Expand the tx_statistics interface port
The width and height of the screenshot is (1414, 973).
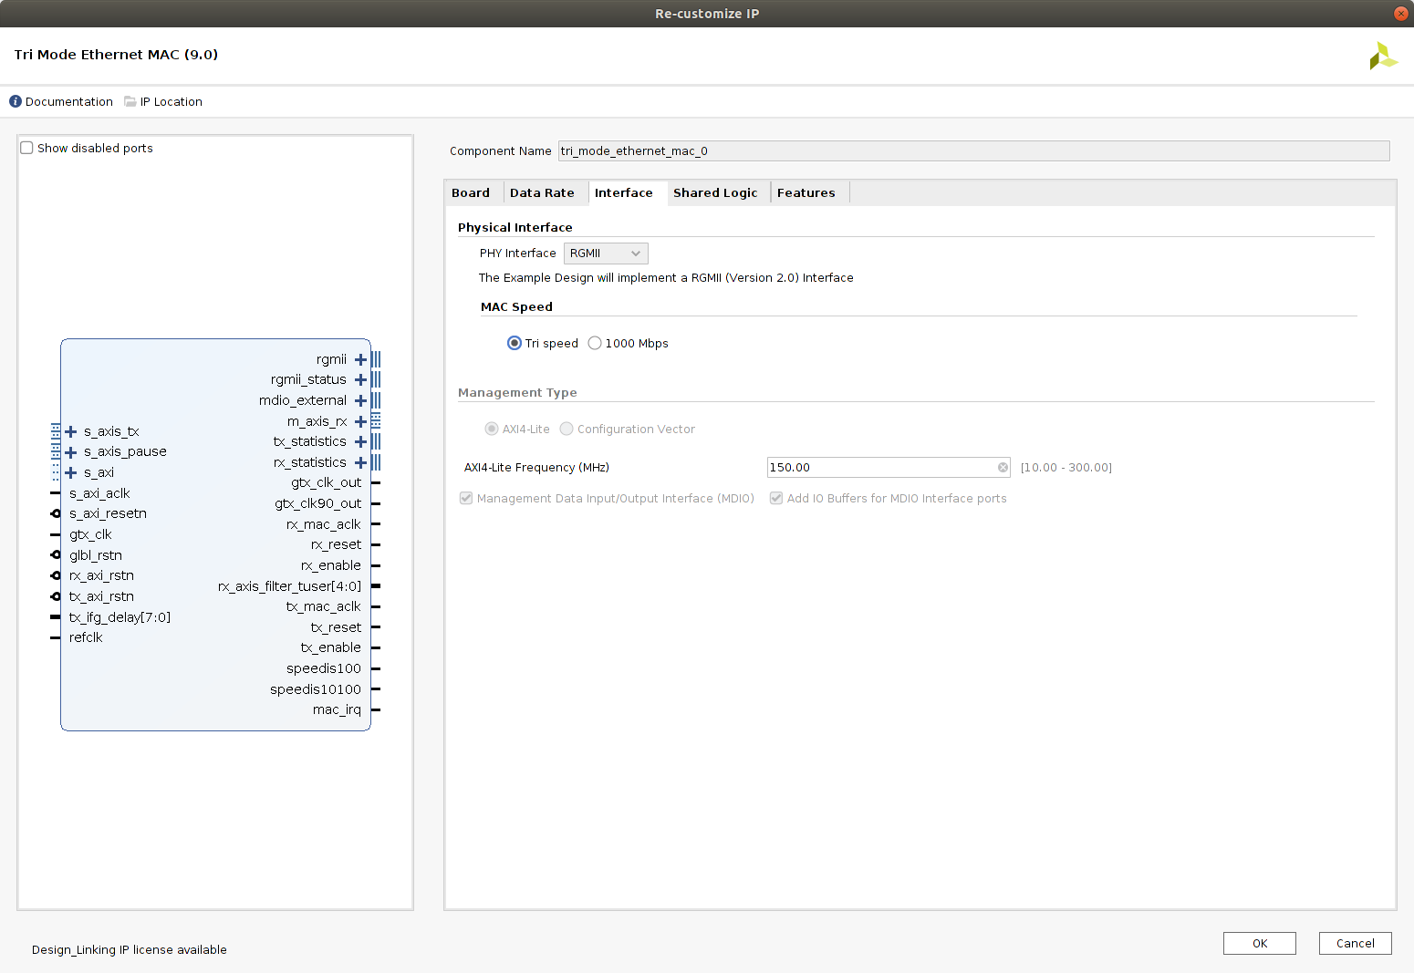tap(360, 442)
